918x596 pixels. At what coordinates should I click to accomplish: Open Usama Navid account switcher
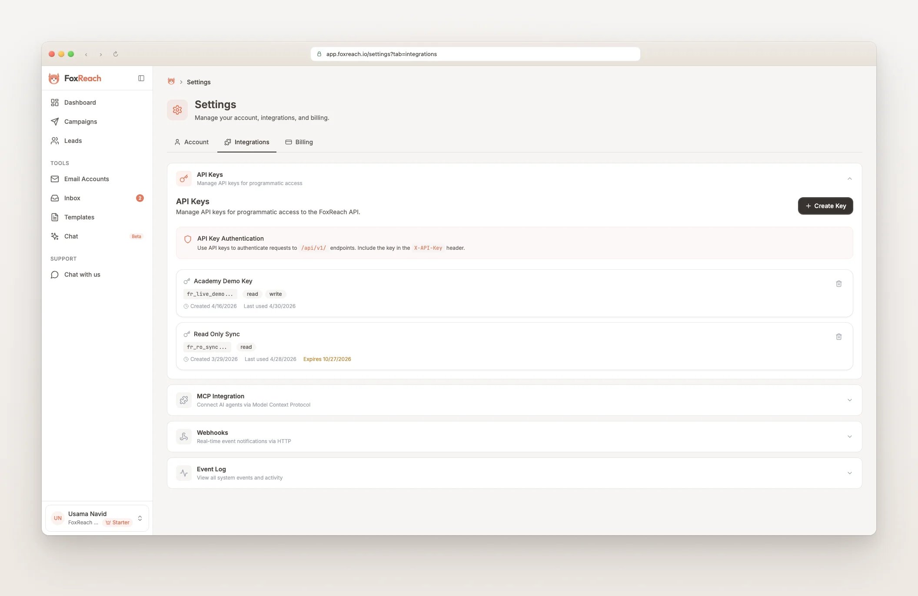[x=97, y=518]
